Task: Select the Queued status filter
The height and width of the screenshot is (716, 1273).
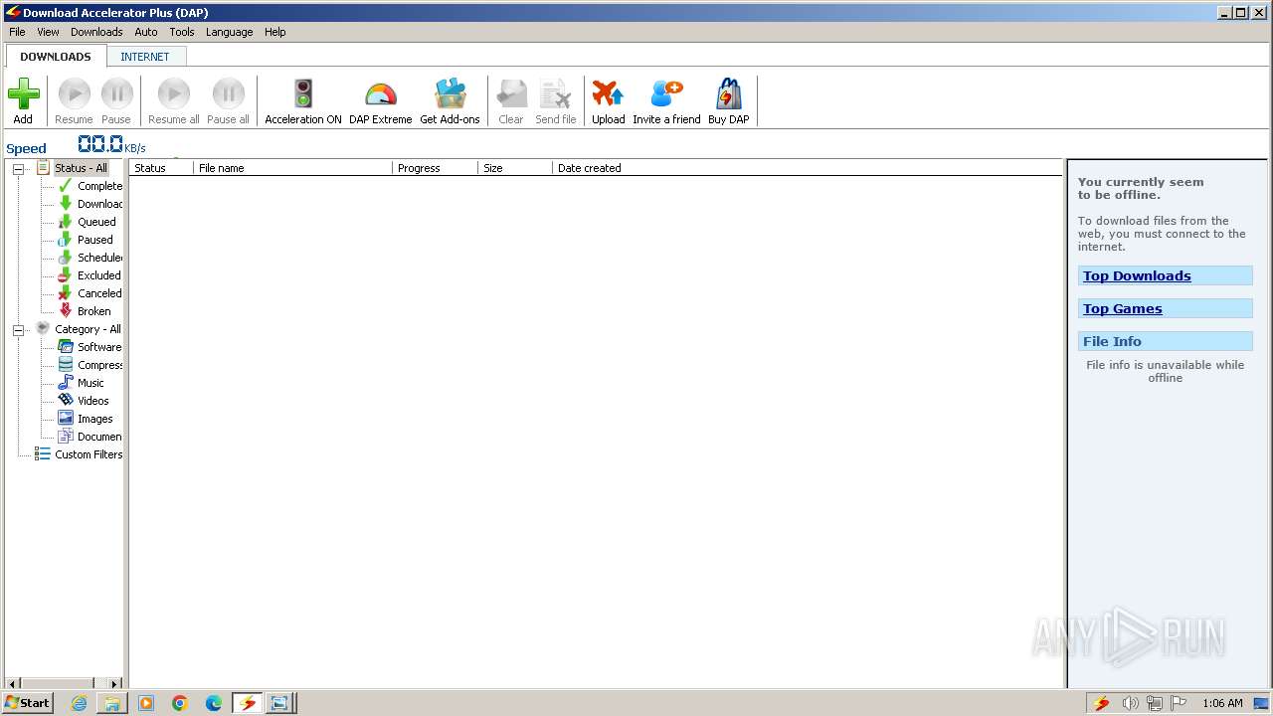Action: (96, 222)
